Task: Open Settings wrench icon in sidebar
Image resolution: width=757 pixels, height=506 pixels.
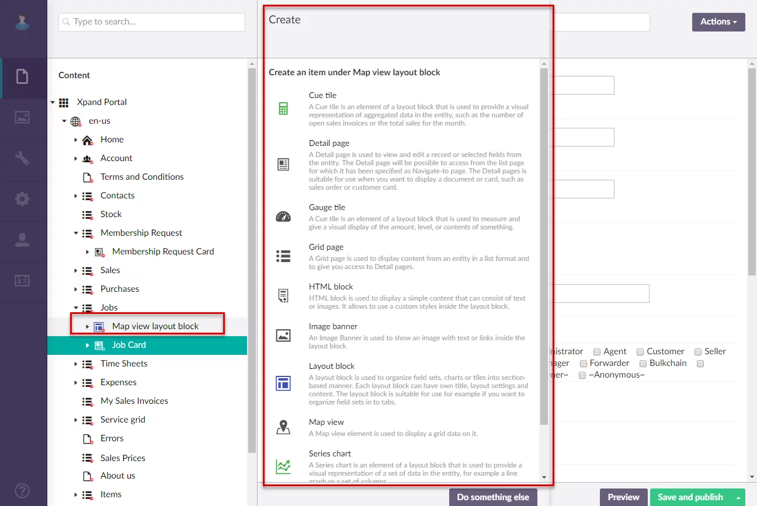Action: (x=22, y=158)
